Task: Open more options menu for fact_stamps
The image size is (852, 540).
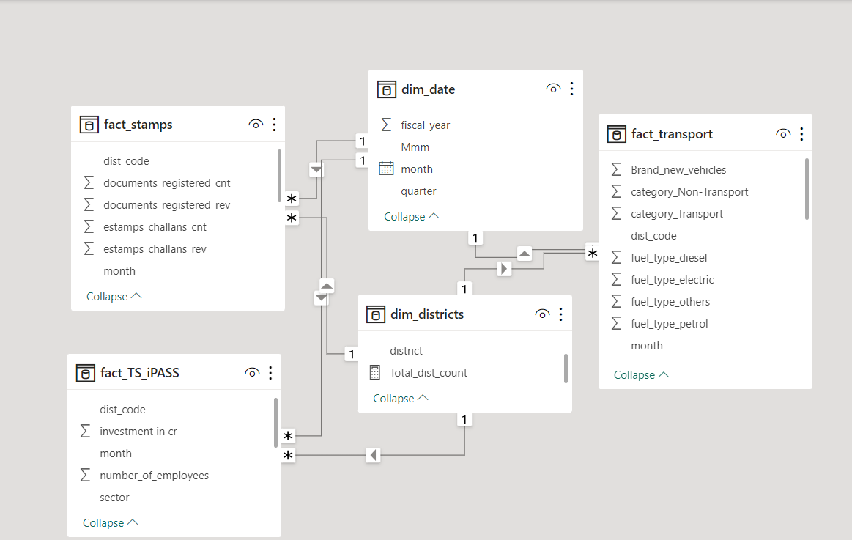Action: pos(274,125)
